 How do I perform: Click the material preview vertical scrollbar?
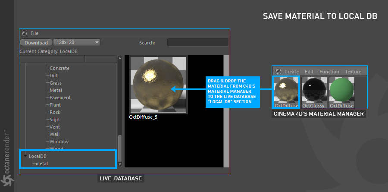226,111
